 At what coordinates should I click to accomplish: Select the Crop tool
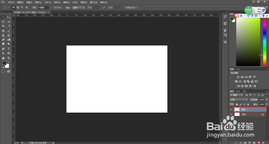coord(3,26)
